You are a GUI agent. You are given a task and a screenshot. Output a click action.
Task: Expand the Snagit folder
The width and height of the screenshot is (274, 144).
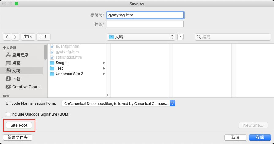[x=61, y=63]
